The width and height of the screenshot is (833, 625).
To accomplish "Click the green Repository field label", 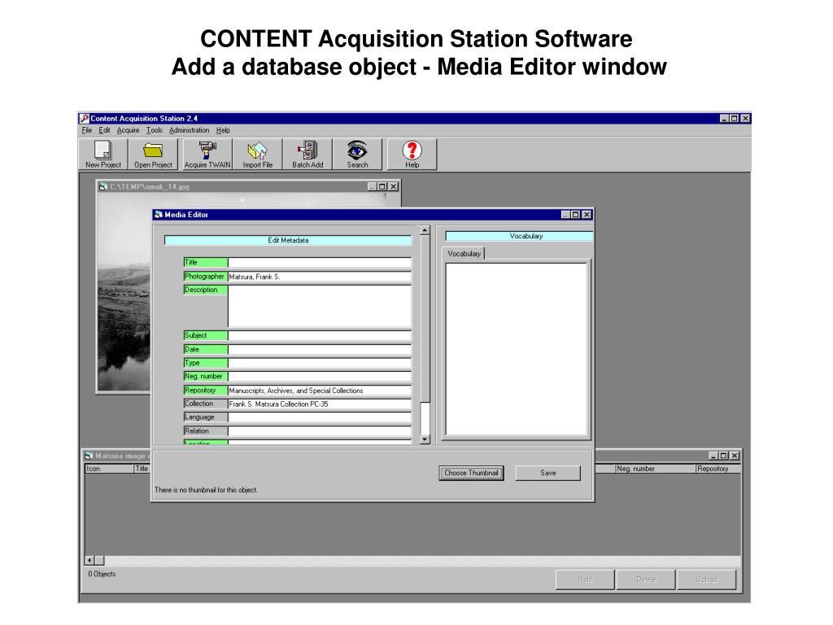I will point(206,390).
